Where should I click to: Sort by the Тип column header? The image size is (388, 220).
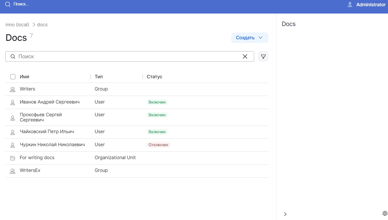click(x=99, y=77)
